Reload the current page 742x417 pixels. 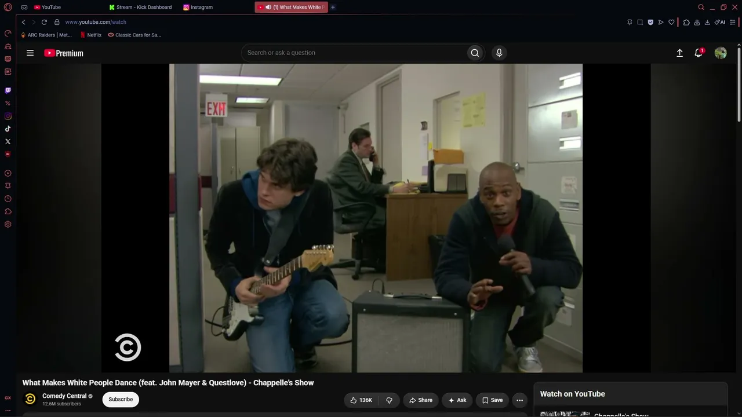coord(44,22)
